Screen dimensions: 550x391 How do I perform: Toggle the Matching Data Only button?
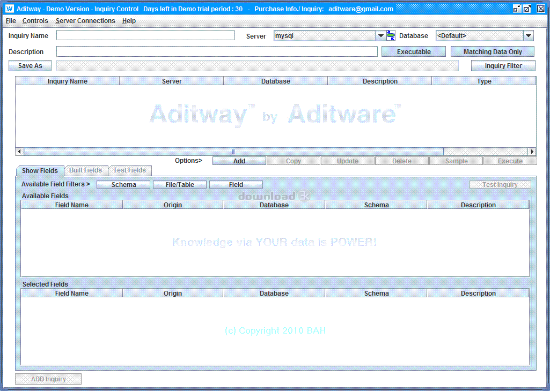point(493,52)
